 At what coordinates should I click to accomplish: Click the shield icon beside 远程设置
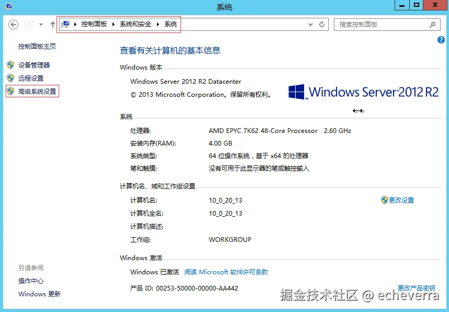[x=10, y=78]
